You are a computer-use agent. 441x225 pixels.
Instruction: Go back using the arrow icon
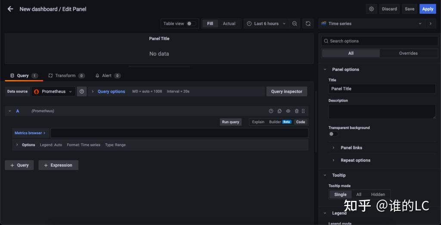pyautogui.click(x=10, y=9)
